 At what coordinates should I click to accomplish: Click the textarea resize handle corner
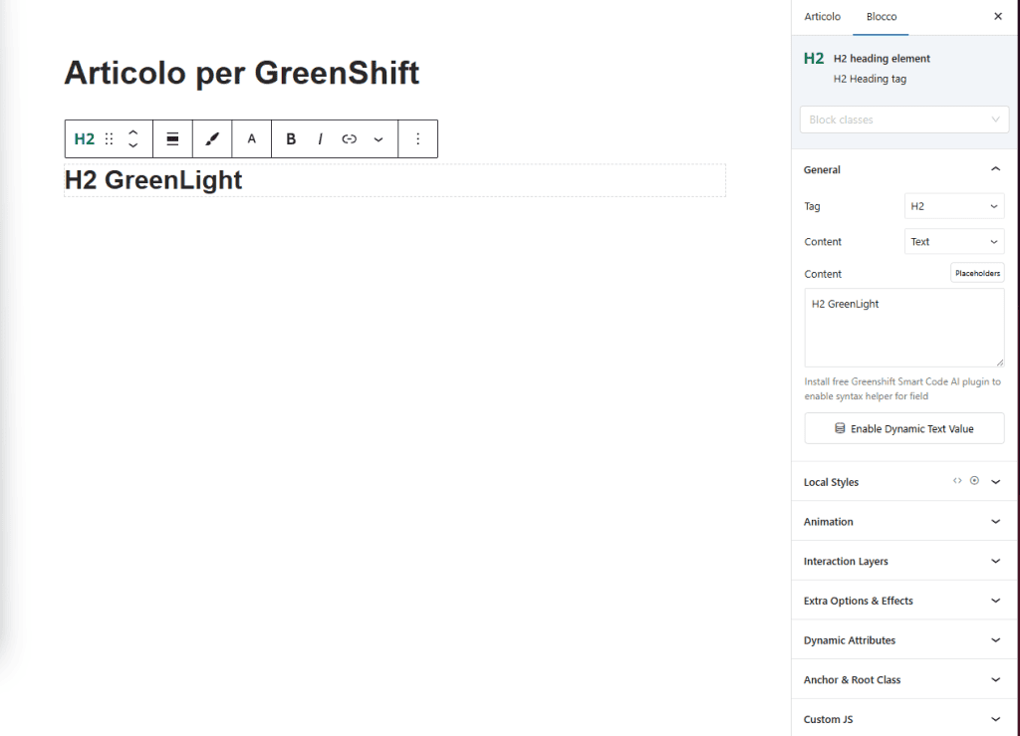click(999, 363)
